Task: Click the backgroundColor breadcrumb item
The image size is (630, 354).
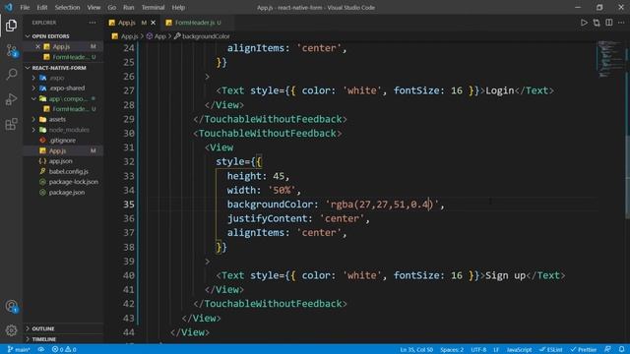Action: [x=202, y=36]
